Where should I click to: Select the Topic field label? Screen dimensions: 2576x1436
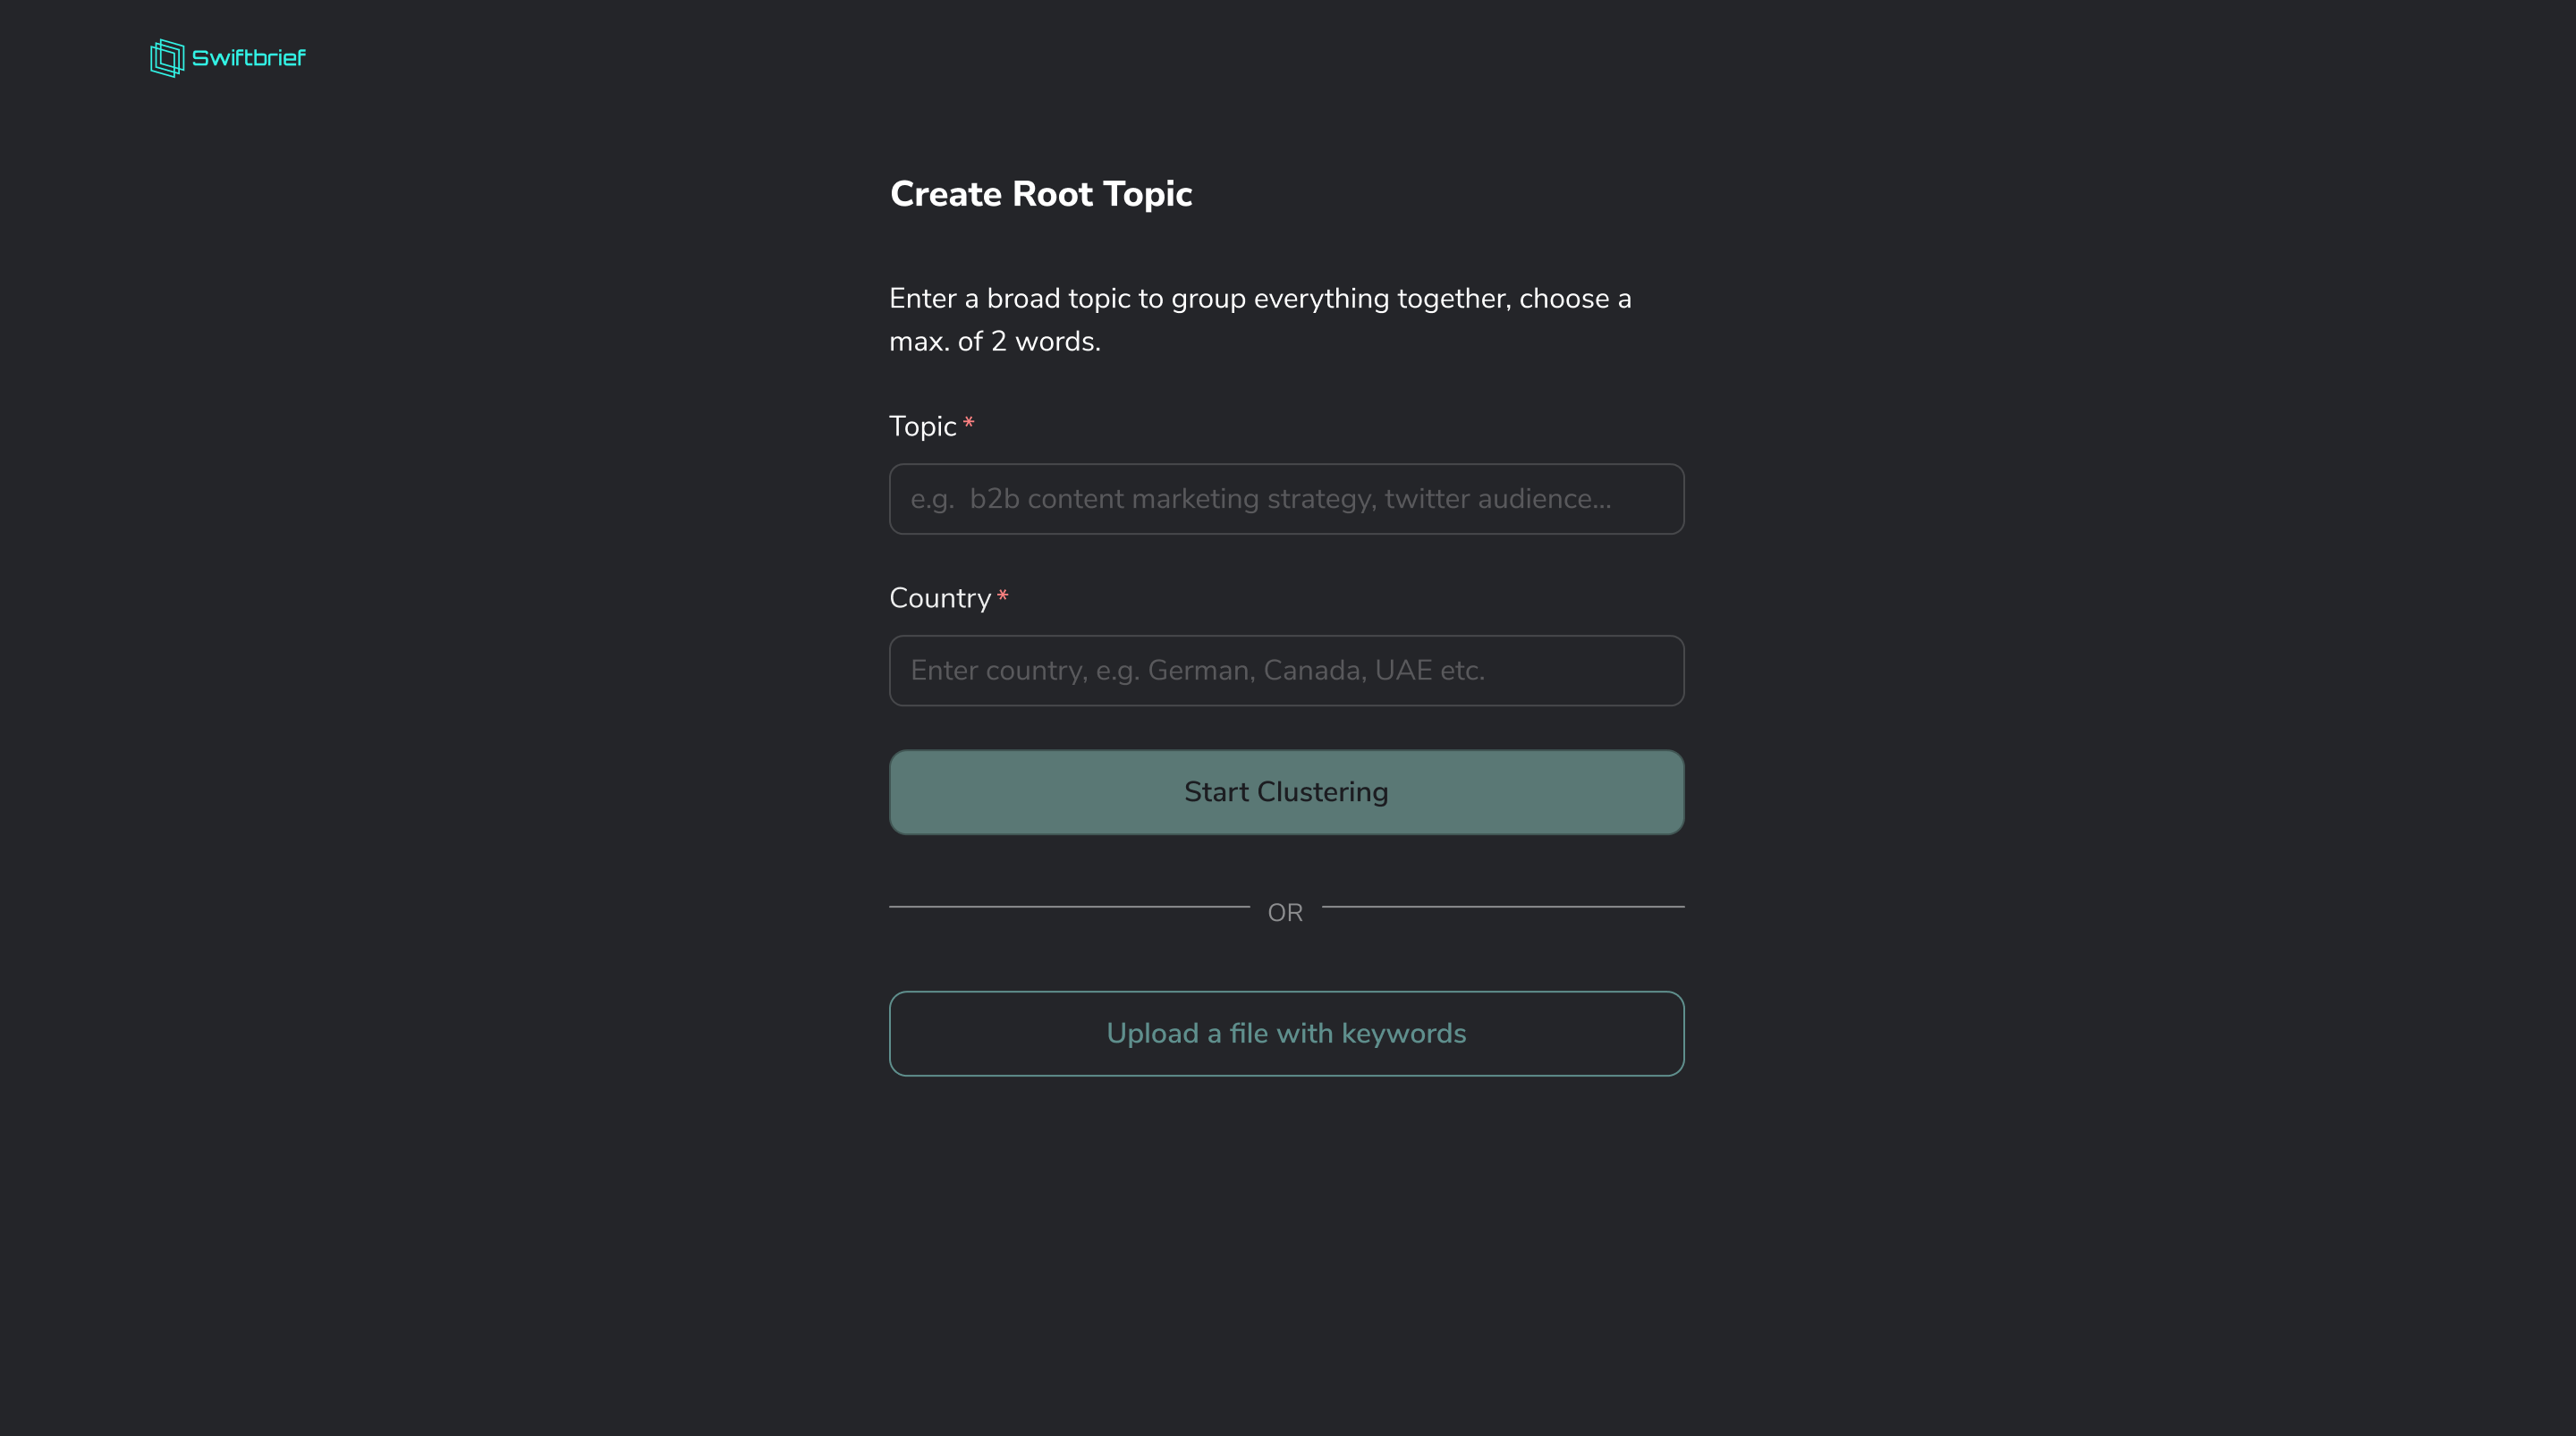click(923, 426)
